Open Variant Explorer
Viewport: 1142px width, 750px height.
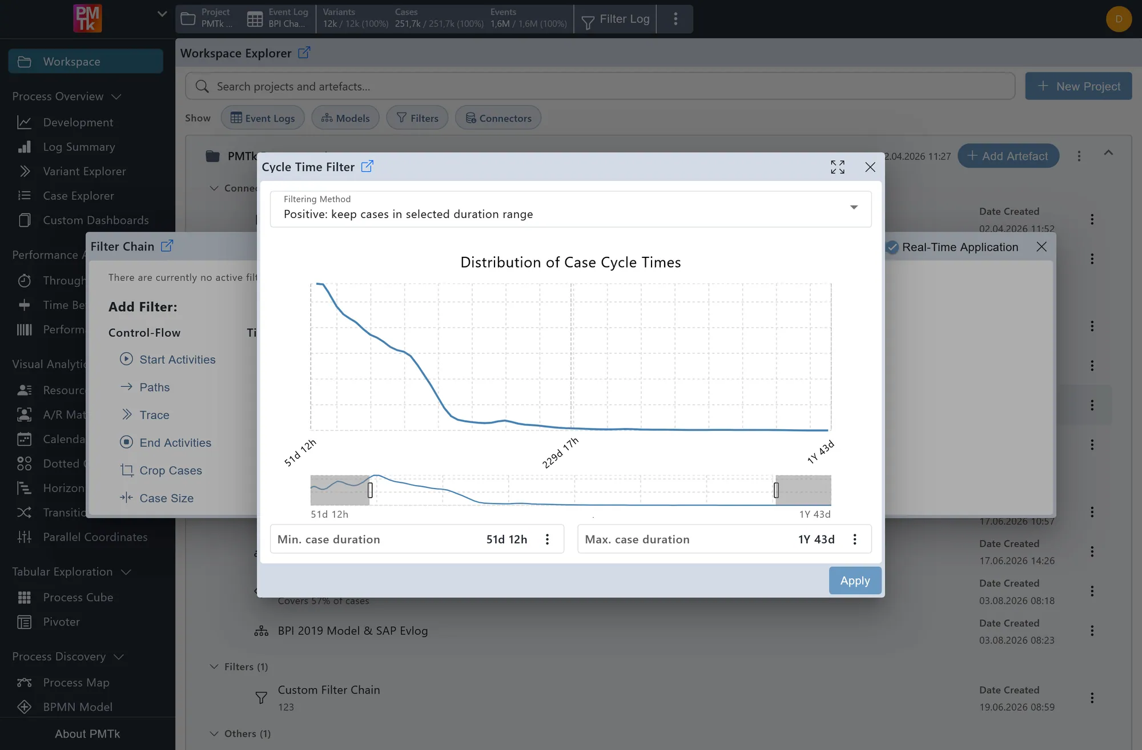pos(85,171)
